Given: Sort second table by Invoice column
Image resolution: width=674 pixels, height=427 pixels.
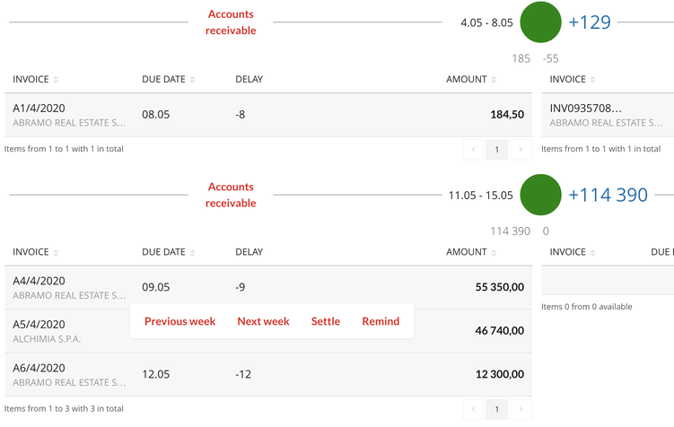Looking at the screenshot, I should [x=36, y=253].
